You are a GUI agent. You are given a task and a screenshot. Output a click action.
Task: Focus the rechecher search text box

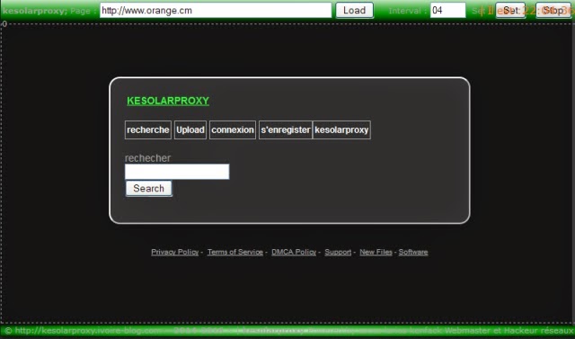coord(177,172)
